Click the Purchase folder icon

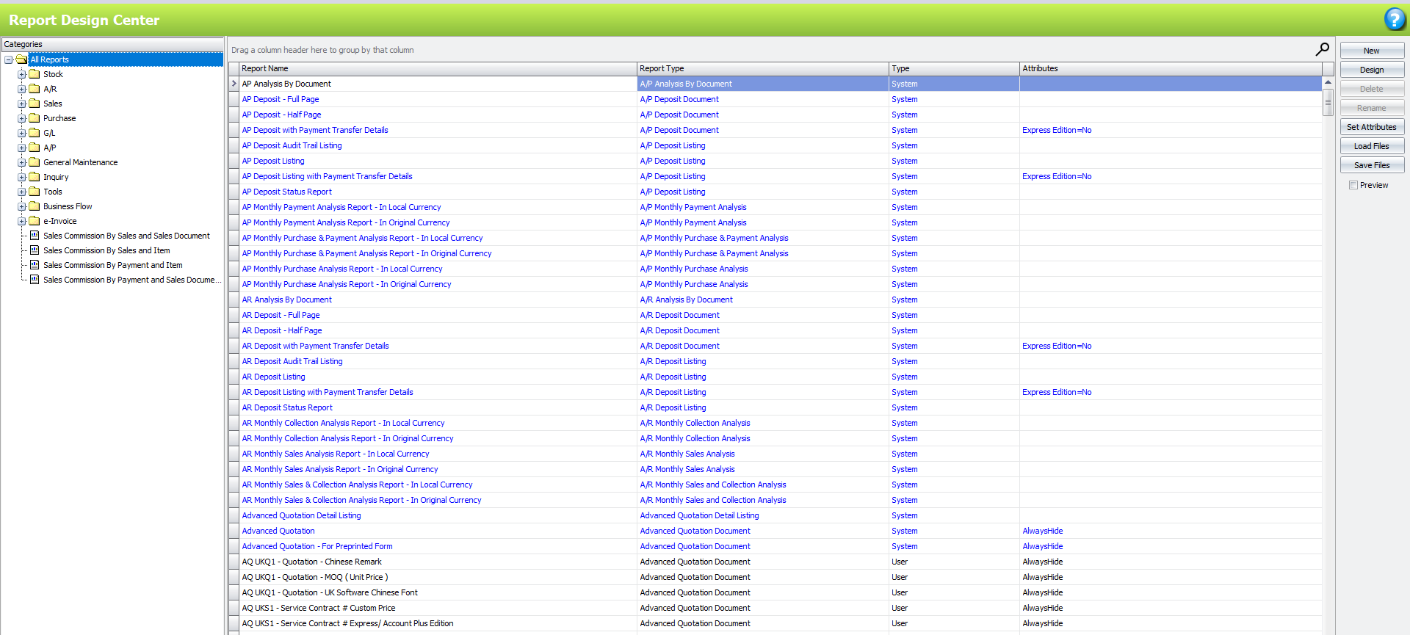coord(34,118)
